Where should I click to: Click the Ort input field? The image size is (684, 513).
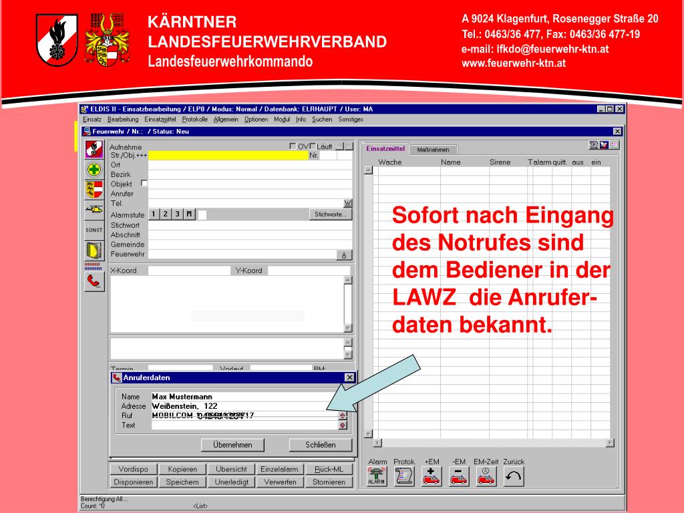pos(250,165)
